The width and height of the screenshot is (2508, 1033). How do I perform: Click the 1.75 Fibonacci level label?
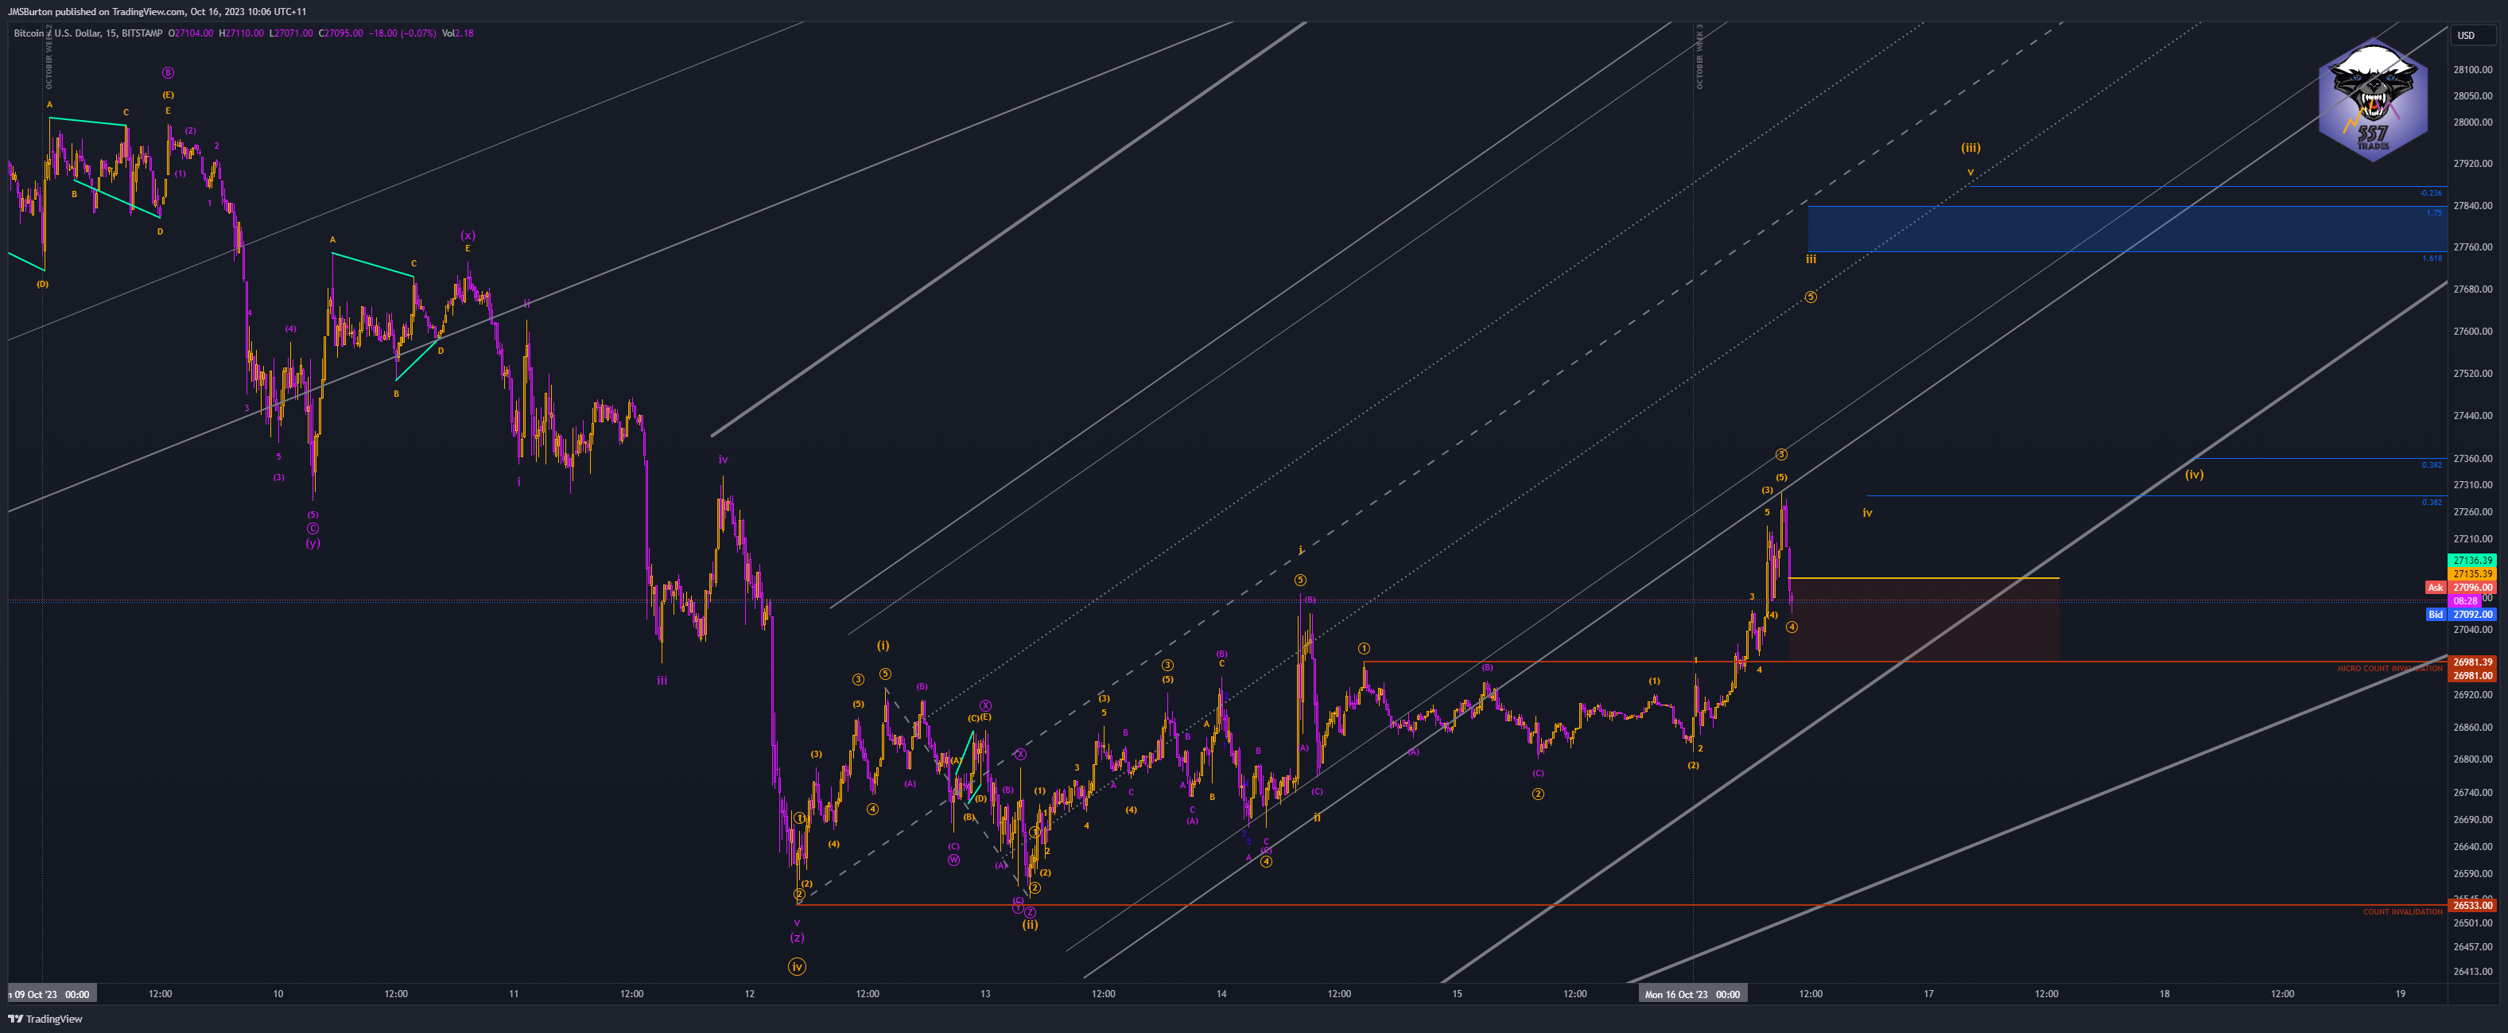coord(2433,213)
